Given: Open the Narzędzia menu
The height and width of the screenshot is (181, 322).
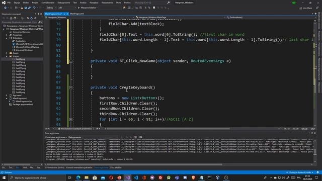Looking at the screenshot, I should [94, 3].
